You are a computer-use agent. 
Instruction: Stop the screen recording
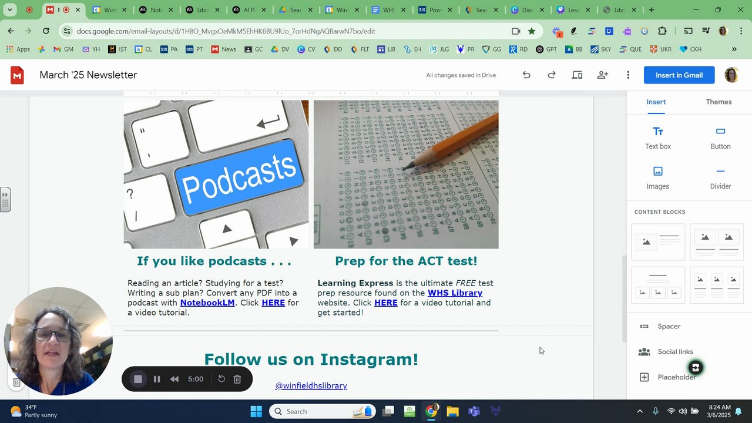pyautogui.click(x=138, y=379)
